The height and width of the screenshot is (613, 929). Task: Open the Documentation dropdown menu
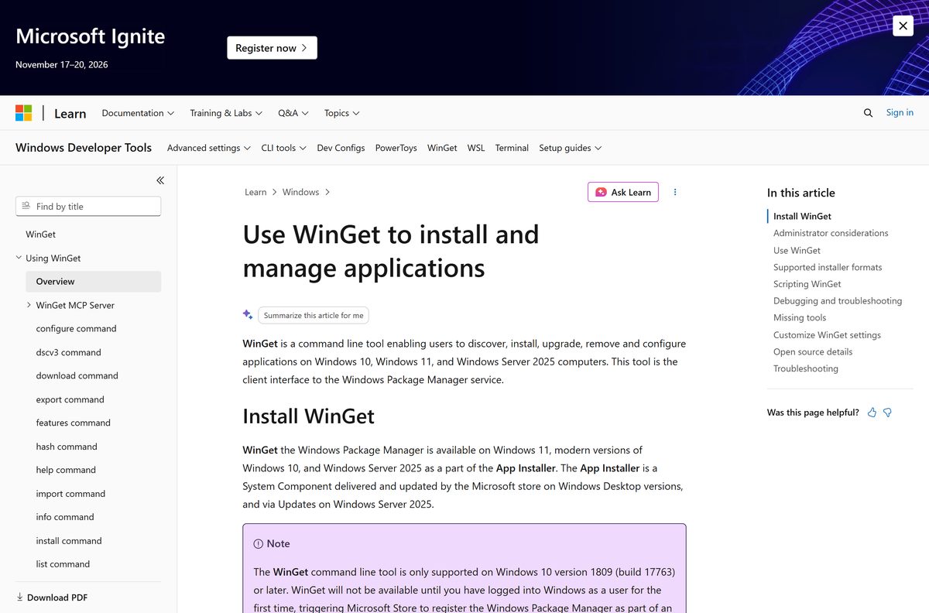tap(138, 113)
